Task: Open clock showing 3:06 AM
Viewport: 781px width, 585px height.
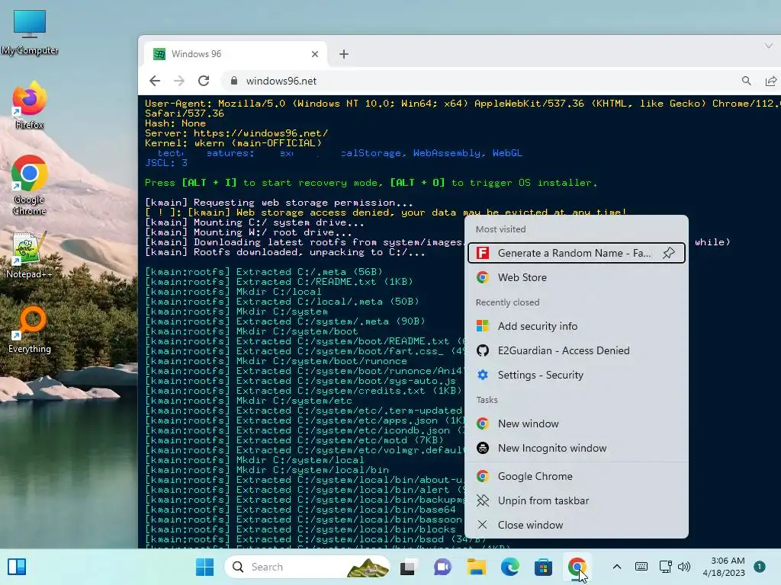Action: point(725,567)
